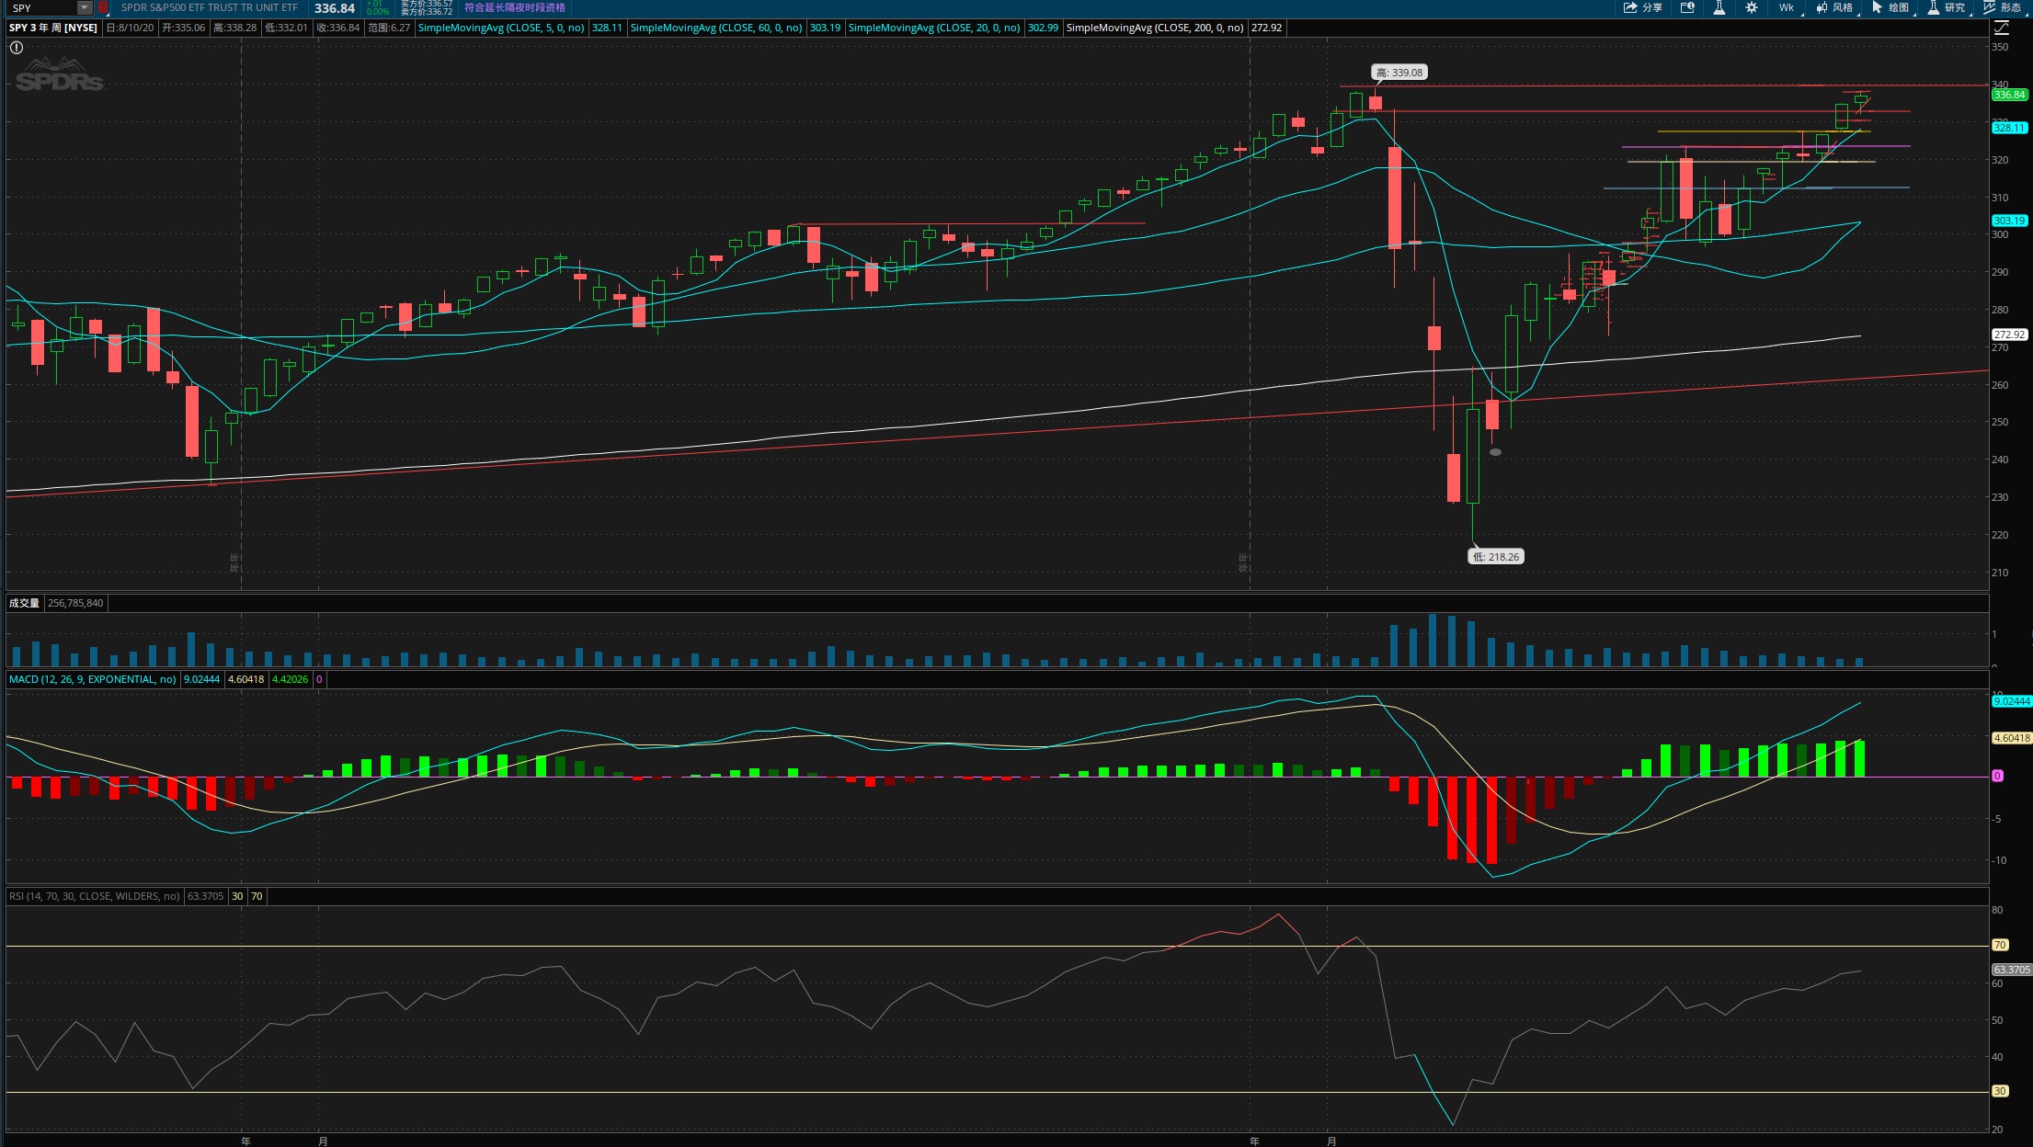Click the flask icon beside the gear
The image size is (2033, 1147).
click(x=1719, y=7)
